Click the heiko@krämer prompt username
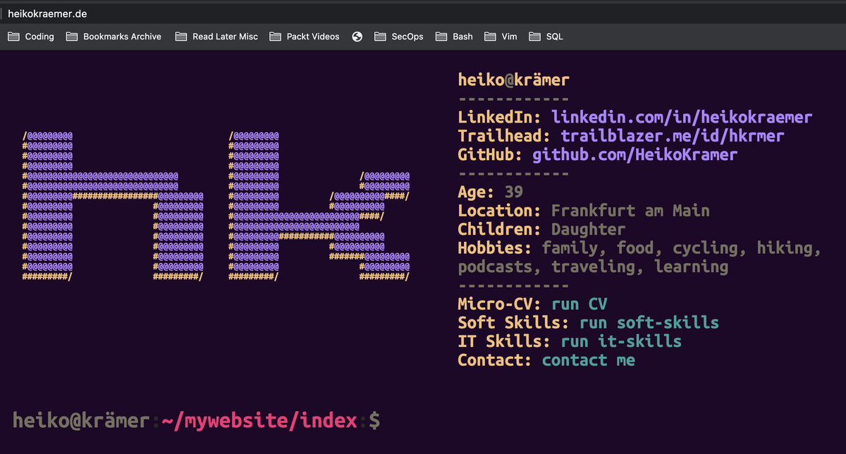Viewport: 846px width, 454px height. [x=81, y=422]
